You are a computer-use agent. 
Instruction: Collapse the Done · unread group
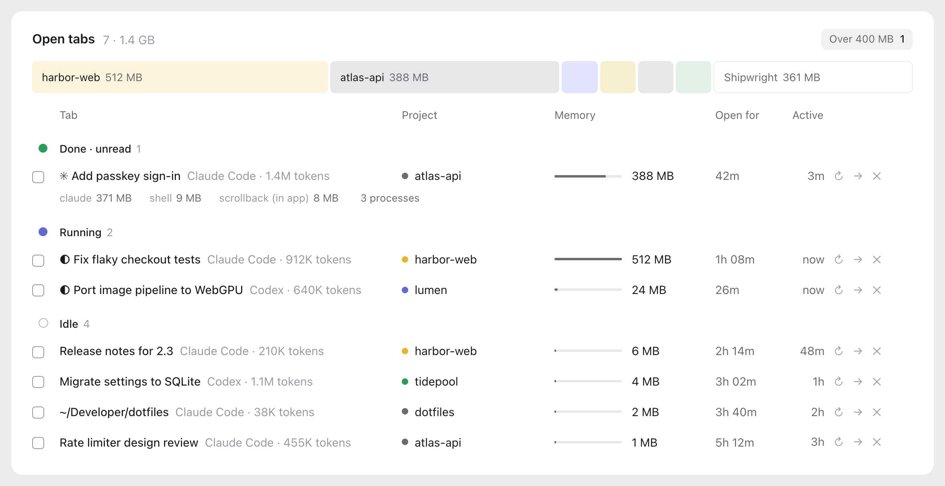click(90, 149)
